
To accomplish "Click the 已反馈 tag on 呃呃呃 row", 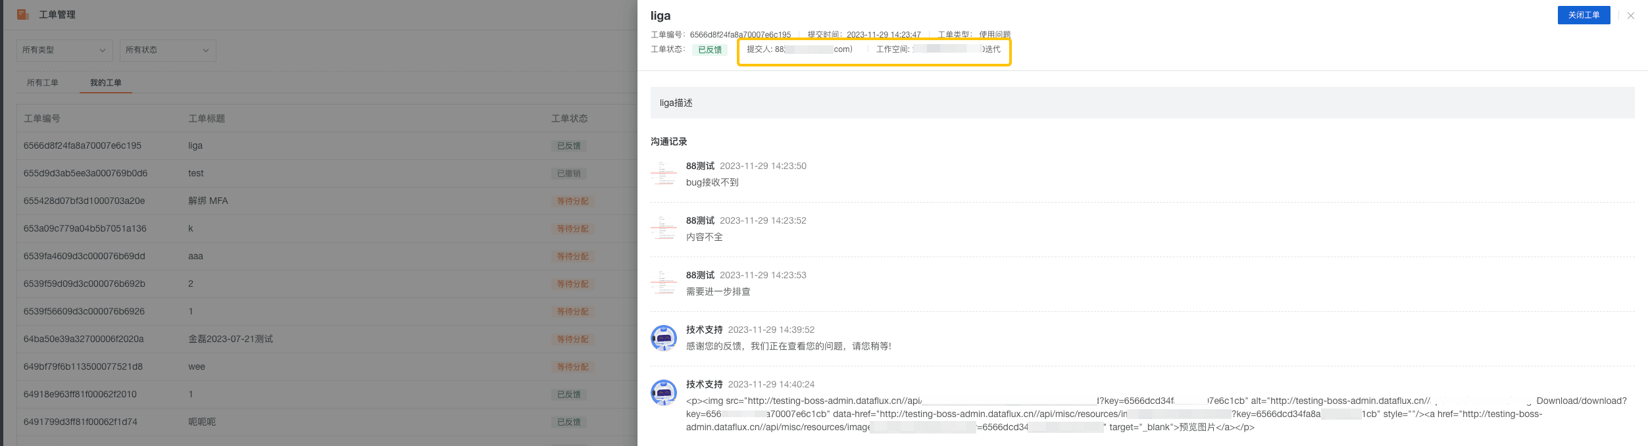I will point(568,422).
